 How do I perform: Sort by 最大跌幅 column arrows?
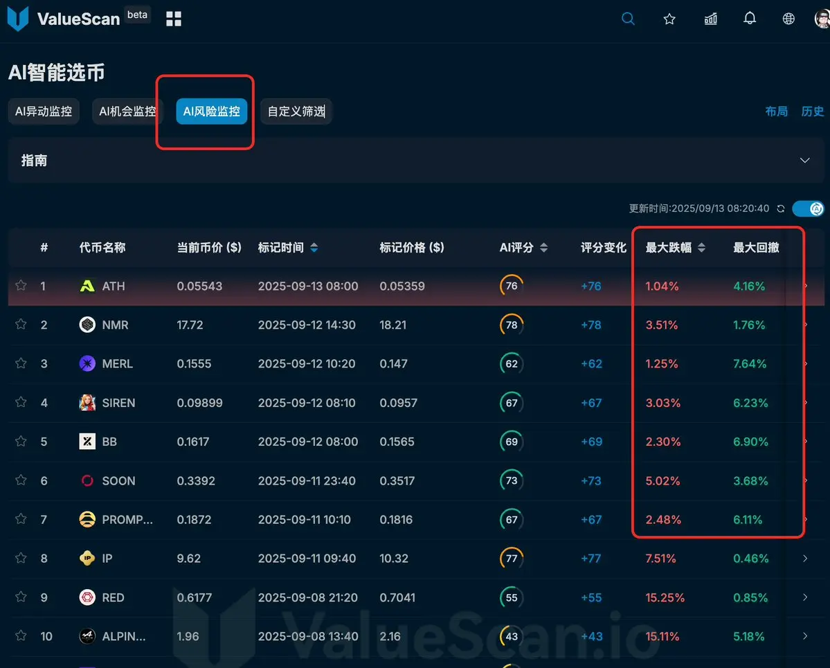click(x=701, y=247)
